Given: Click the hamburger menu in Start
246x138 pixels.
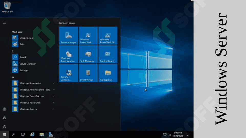Looking at the screenshot, I should point(5,23).
